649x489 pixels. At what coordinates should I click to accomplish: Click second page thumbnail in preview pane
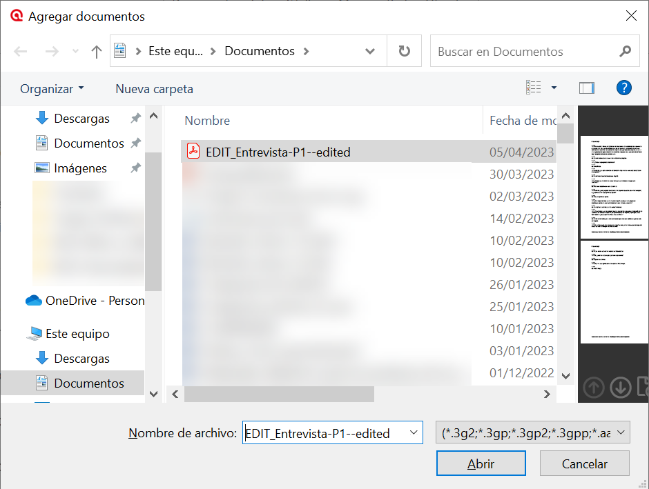[x=614, y=292]
